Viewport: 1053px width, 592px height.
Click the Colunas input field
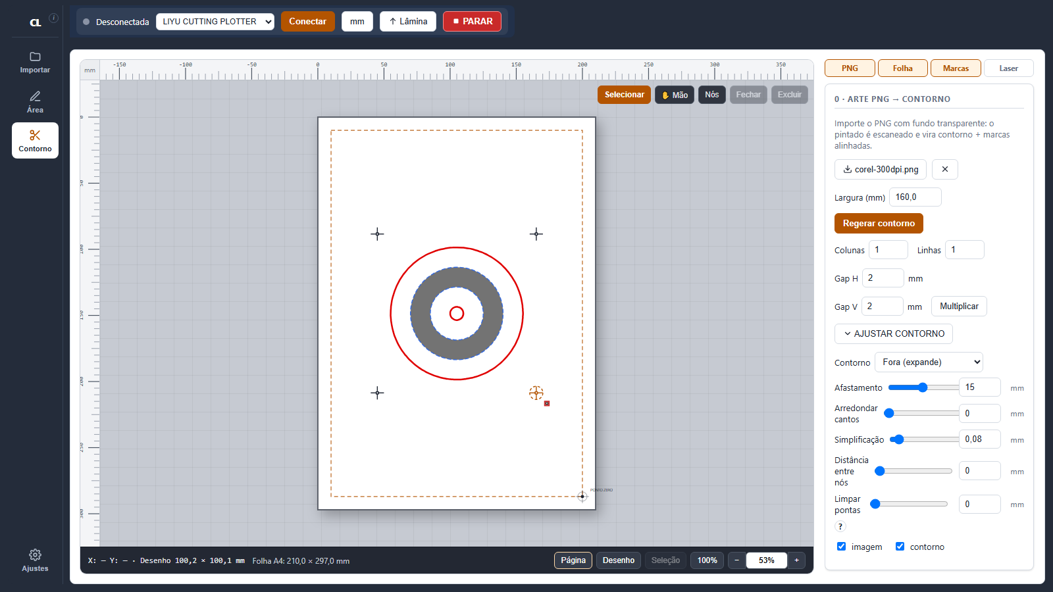(888, 250)
